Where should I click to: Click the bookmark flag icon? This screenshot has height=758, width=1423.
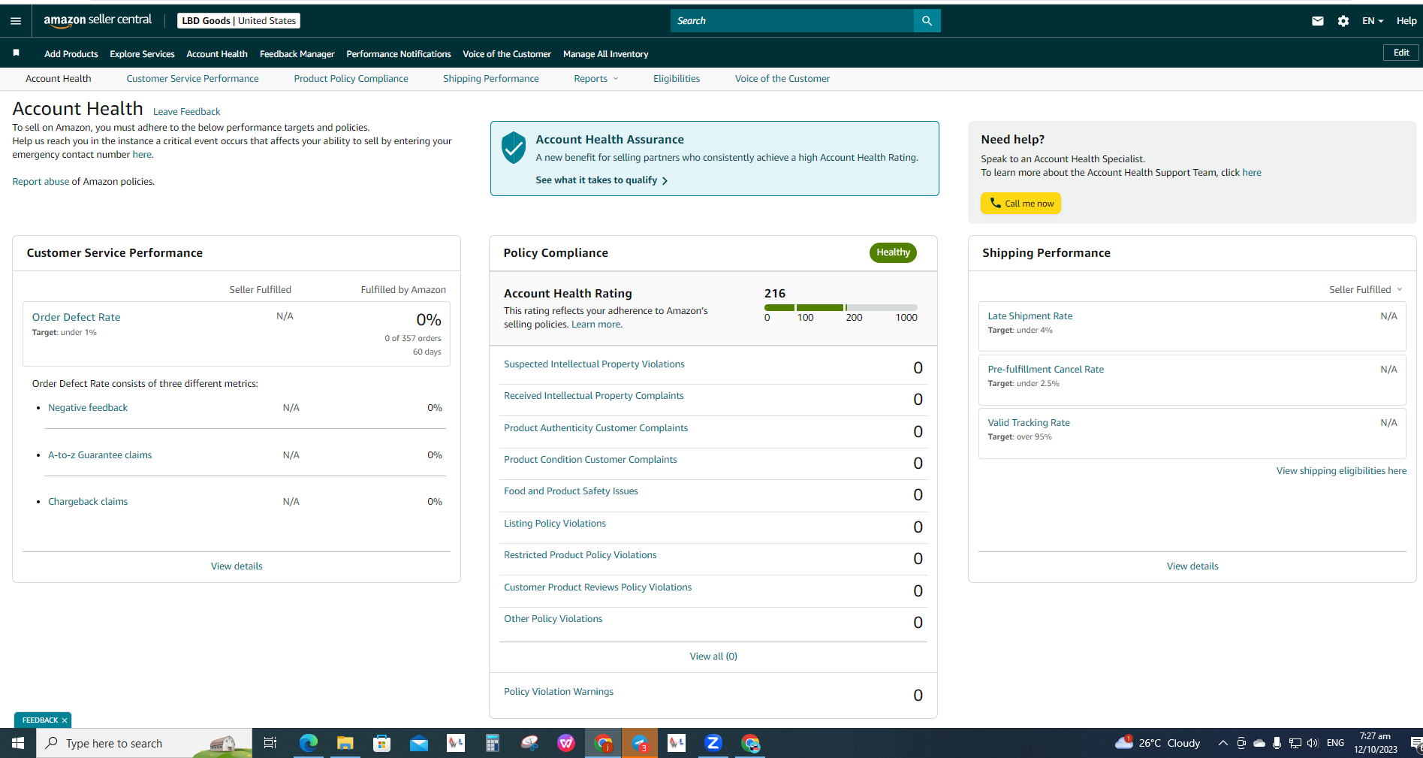16,53
